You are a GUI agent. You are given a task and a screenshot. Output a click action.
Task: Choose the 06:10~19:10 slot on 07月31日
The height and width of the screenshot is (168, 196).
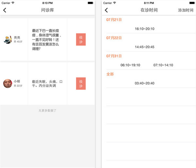pyautogui.click(x=130, y=65)
